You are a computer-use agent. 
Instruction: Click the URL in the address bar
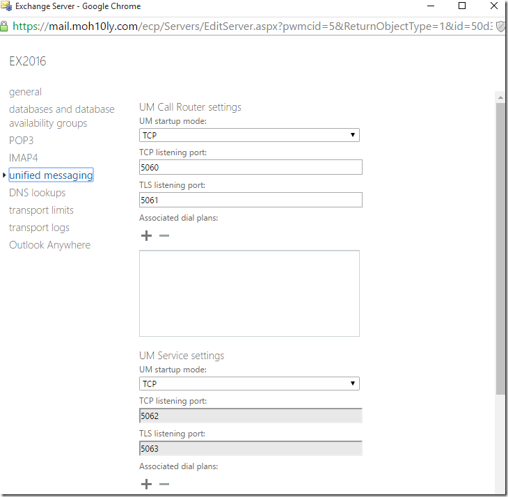point(253,26)
